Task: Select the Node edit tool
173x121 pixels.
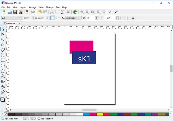Action: (3, 34)
